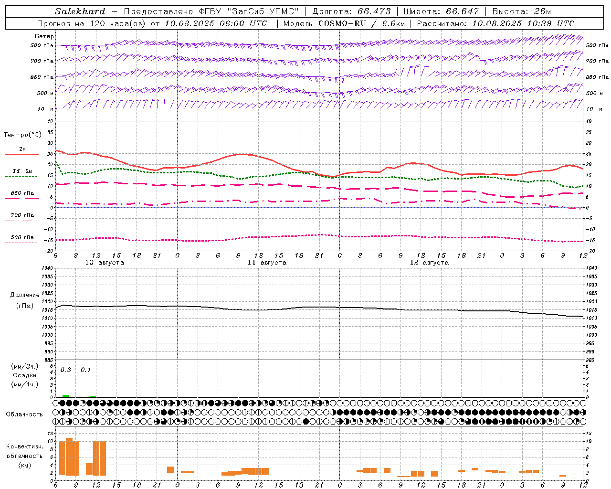Screen dimensions: 611x489
Task: Click the forecast start time "10.08.2025 06:00 UTC"
Action: click(x=216, y=23)
